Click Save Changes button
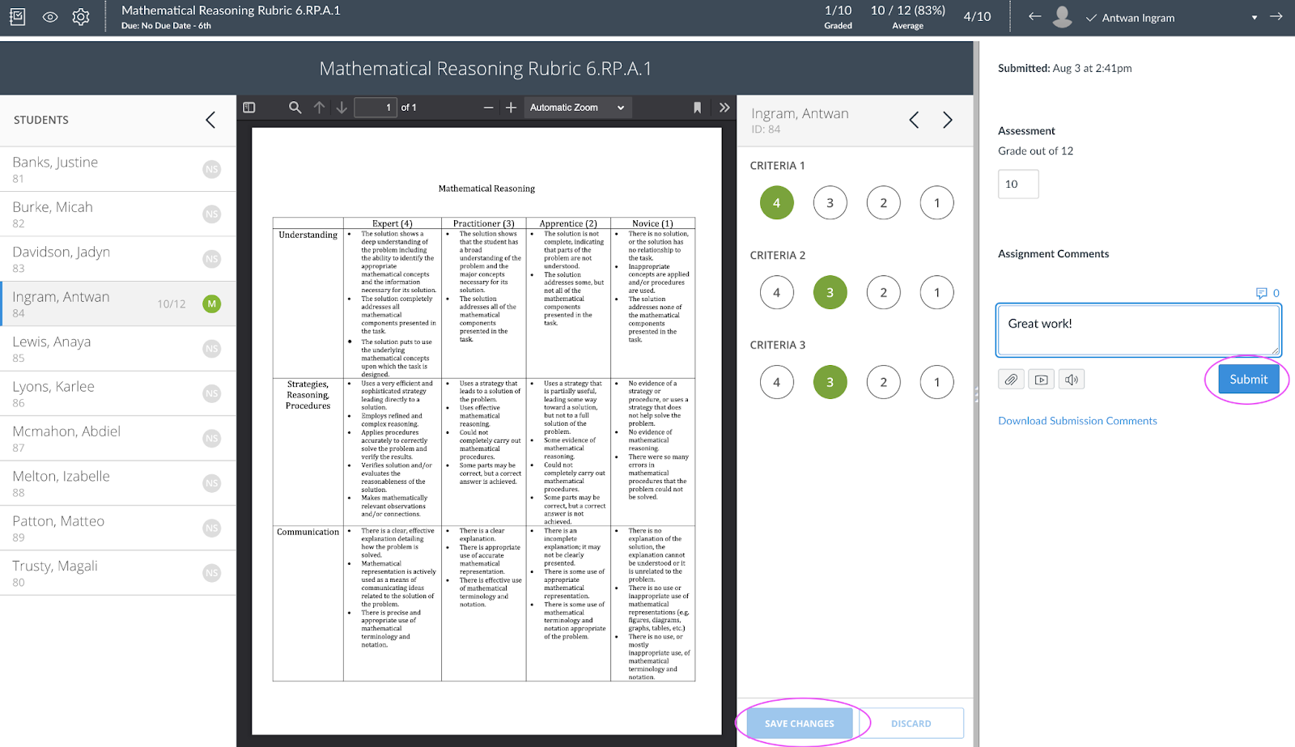Image resolution: width=1295 pixels, height=747 pixels. coord(799,723)
